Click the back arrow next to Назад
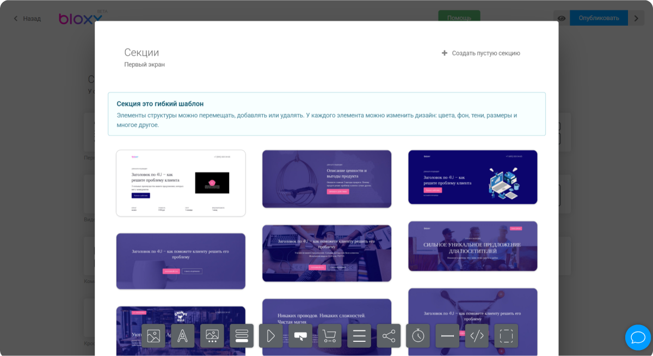The width and height of the screenshot is (653, 356). coord(15,19)
